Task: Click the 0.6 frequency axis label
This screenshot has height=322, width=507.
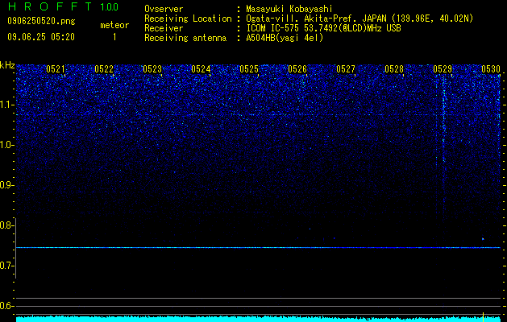Action: click(7, 306)
